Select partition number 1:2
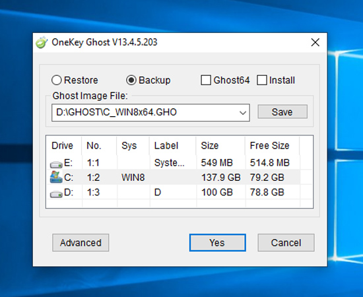363x297 pixels. (x=93, y=178)
